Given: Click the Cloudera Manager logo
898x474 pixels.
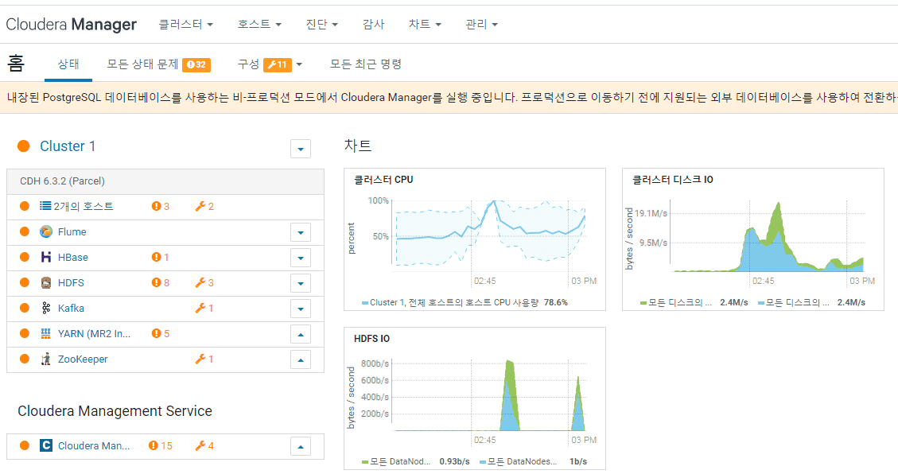Looking at the screenshot, I should (71, 24).
